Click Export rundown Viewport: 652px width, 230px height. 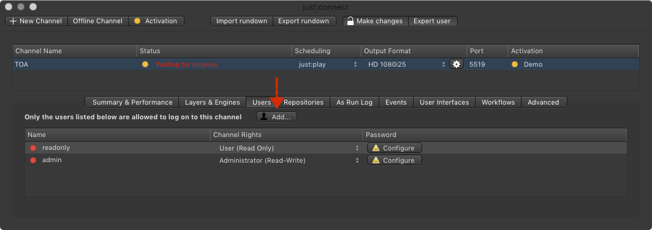pyautogui.click(x=304, y=21)
